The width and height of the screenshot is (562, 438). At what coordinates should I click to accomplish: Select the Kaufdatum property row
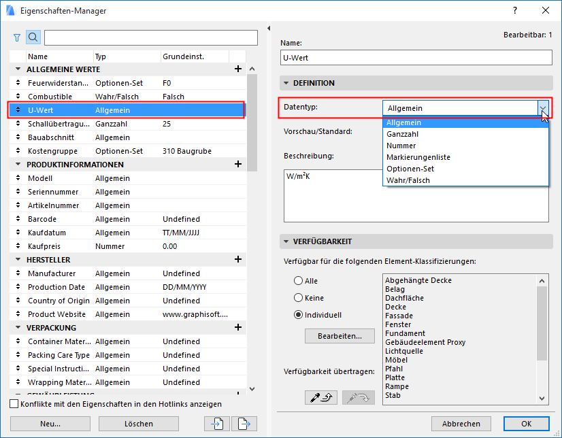(128, 233)
